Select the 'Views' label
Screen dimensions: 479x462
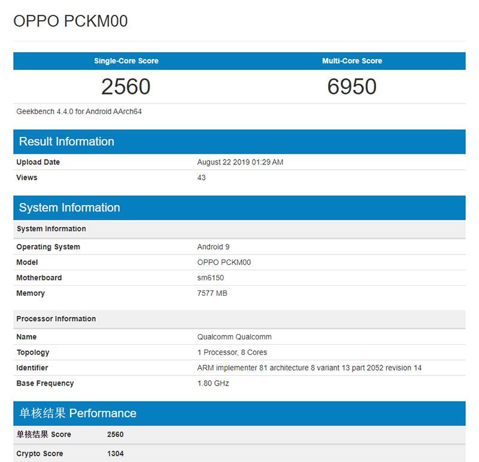(27, 178)
